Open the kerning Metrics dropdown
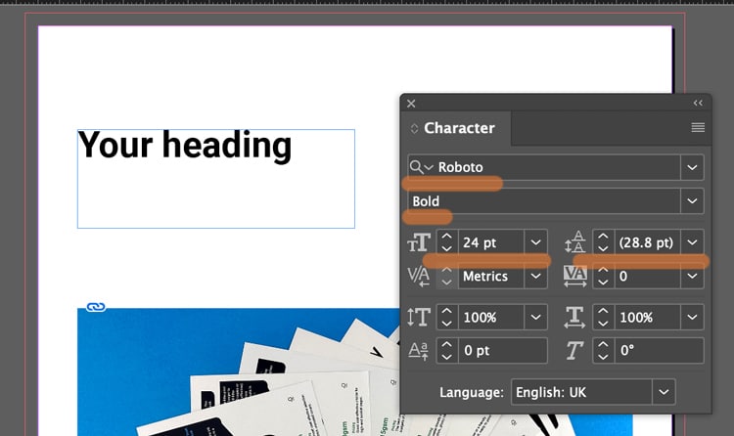 (535, 276)
